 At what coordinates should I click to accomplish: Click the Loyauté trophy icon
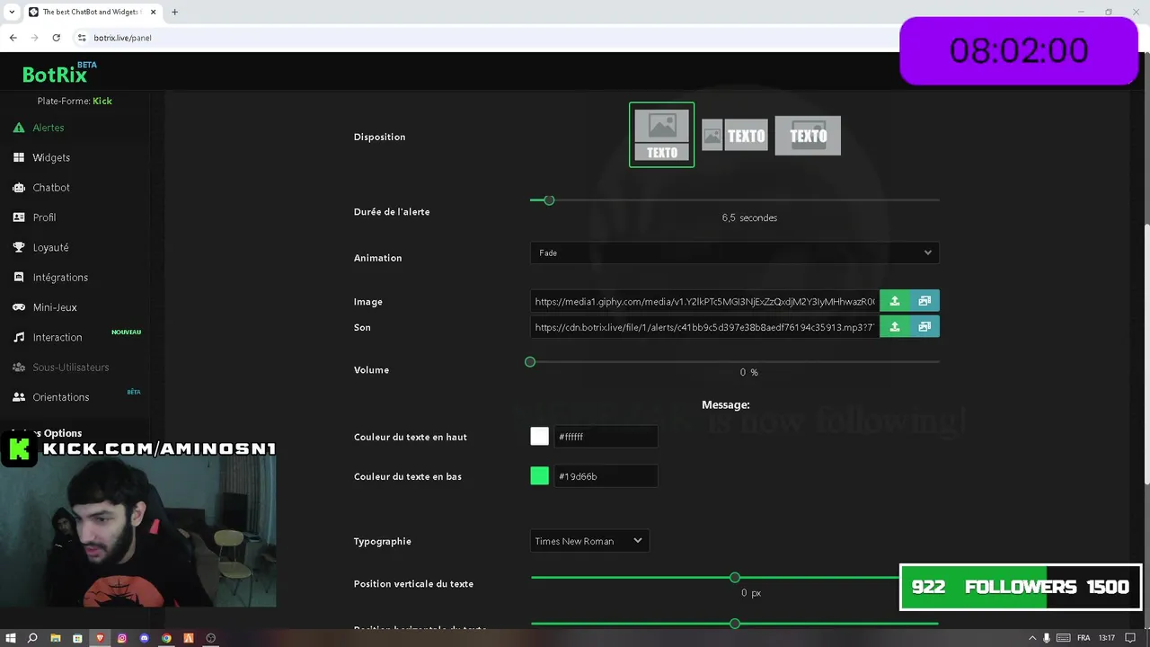point(18,247)
